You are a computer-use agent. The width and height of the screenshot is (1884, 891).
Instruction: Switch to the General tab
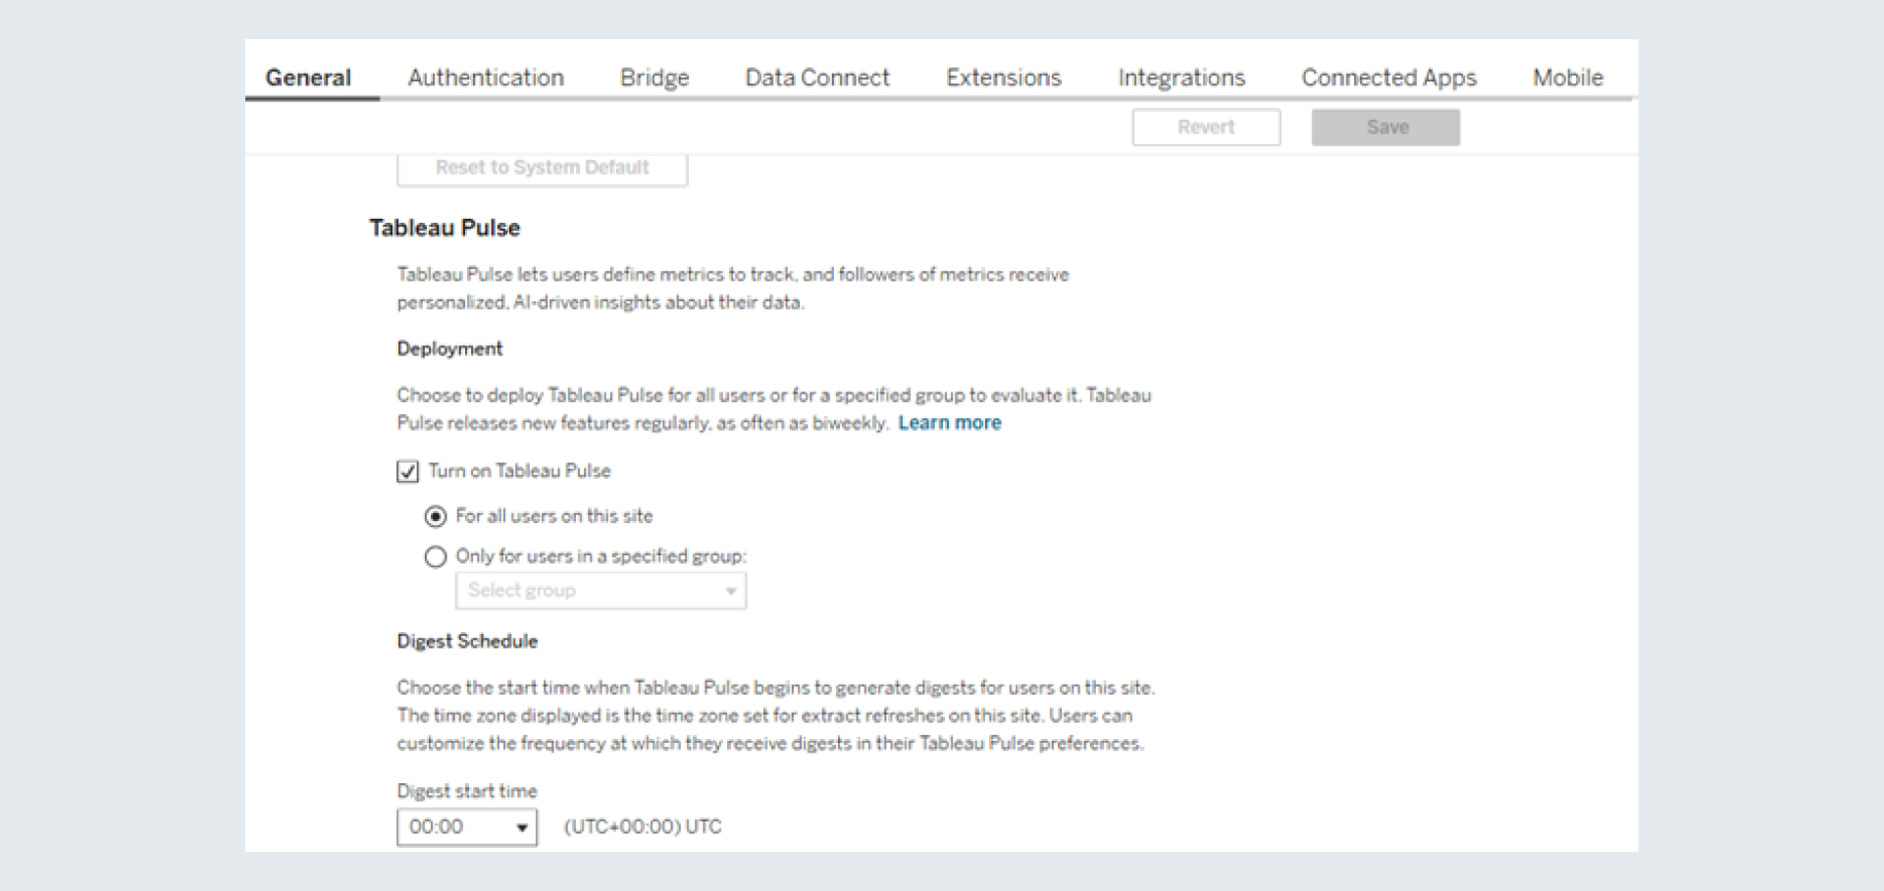[x=308, y=78]
